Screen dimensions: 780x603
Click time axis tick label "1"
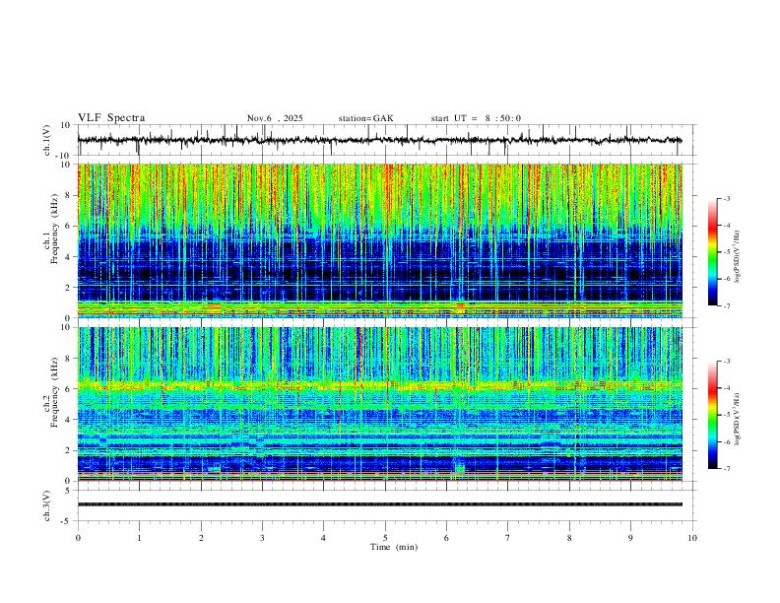139,538
